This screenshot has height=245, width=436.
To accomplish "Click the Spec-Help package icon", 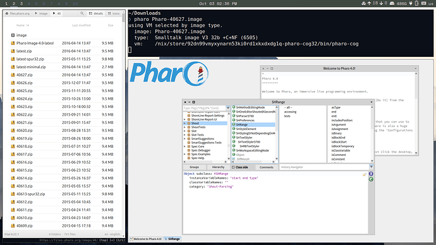I will 189,158.
